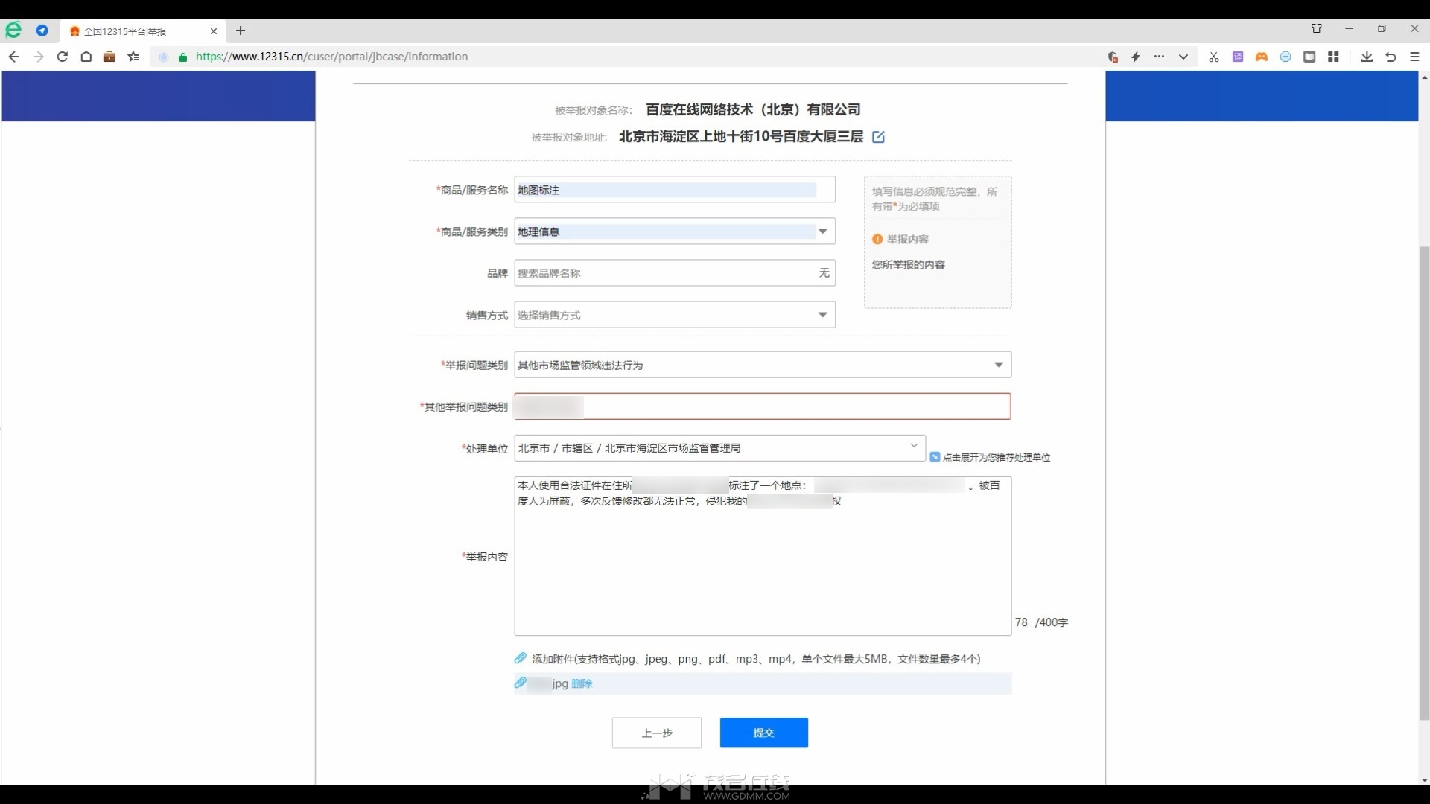Viewport: 1430px width, 804px height.
Task: Open the four-squares extensions grid
Action: (x=1333, y=57)
